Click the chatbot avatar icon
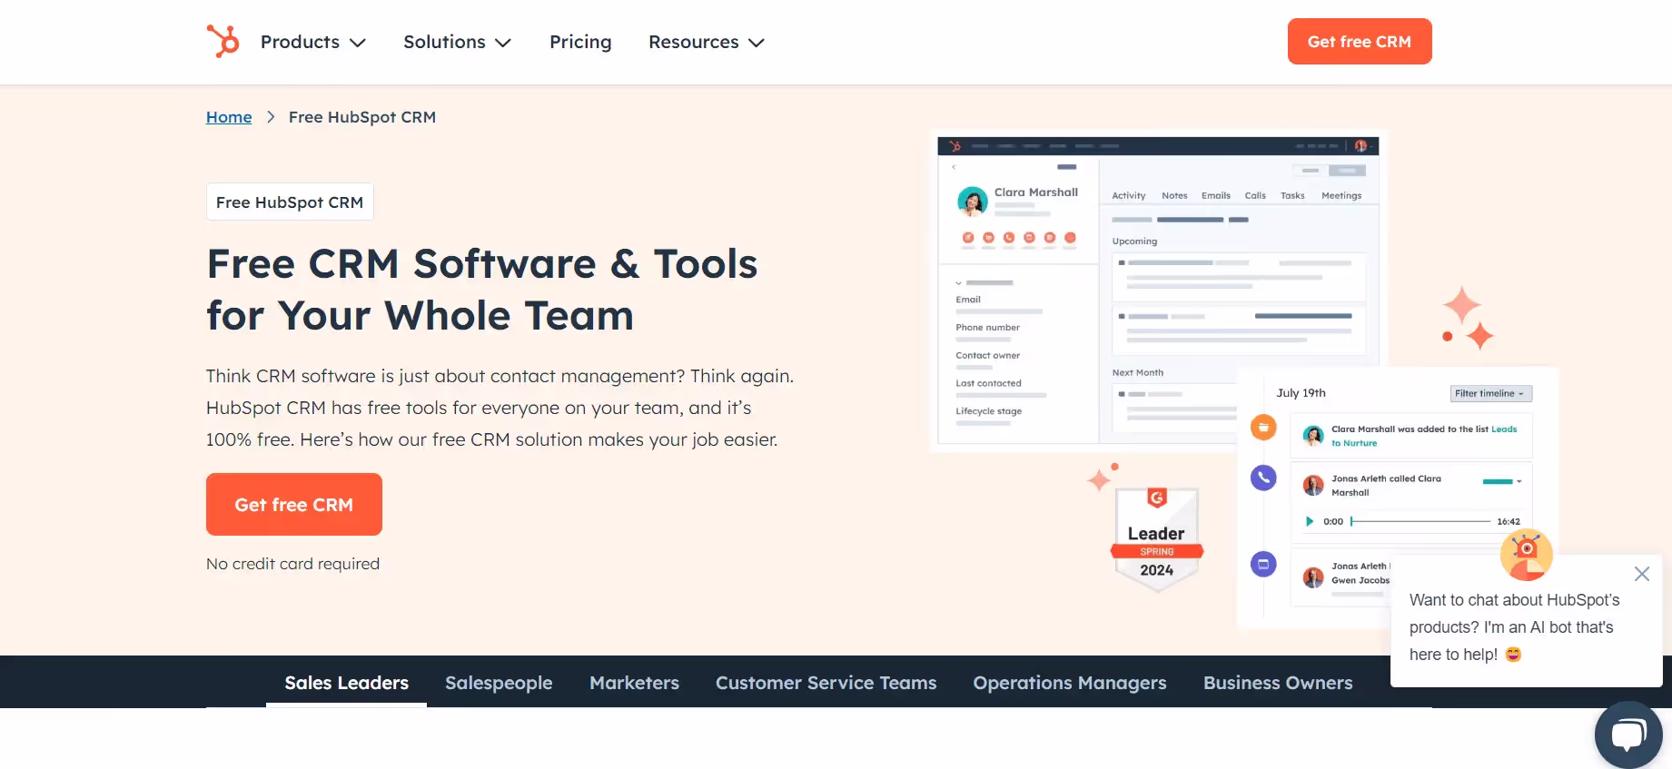The height and width of the screenshot is (769, 1672). point(1526,554)
